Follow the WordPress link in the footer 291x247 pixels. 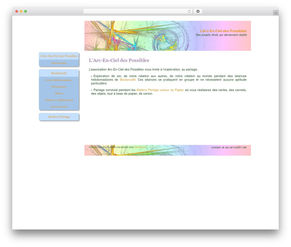[x=140, y=147]
